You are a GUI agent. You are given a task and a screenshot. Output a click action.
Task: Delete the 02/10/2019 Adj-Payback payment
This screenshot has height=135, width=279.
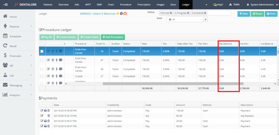(x=48, y=116)
